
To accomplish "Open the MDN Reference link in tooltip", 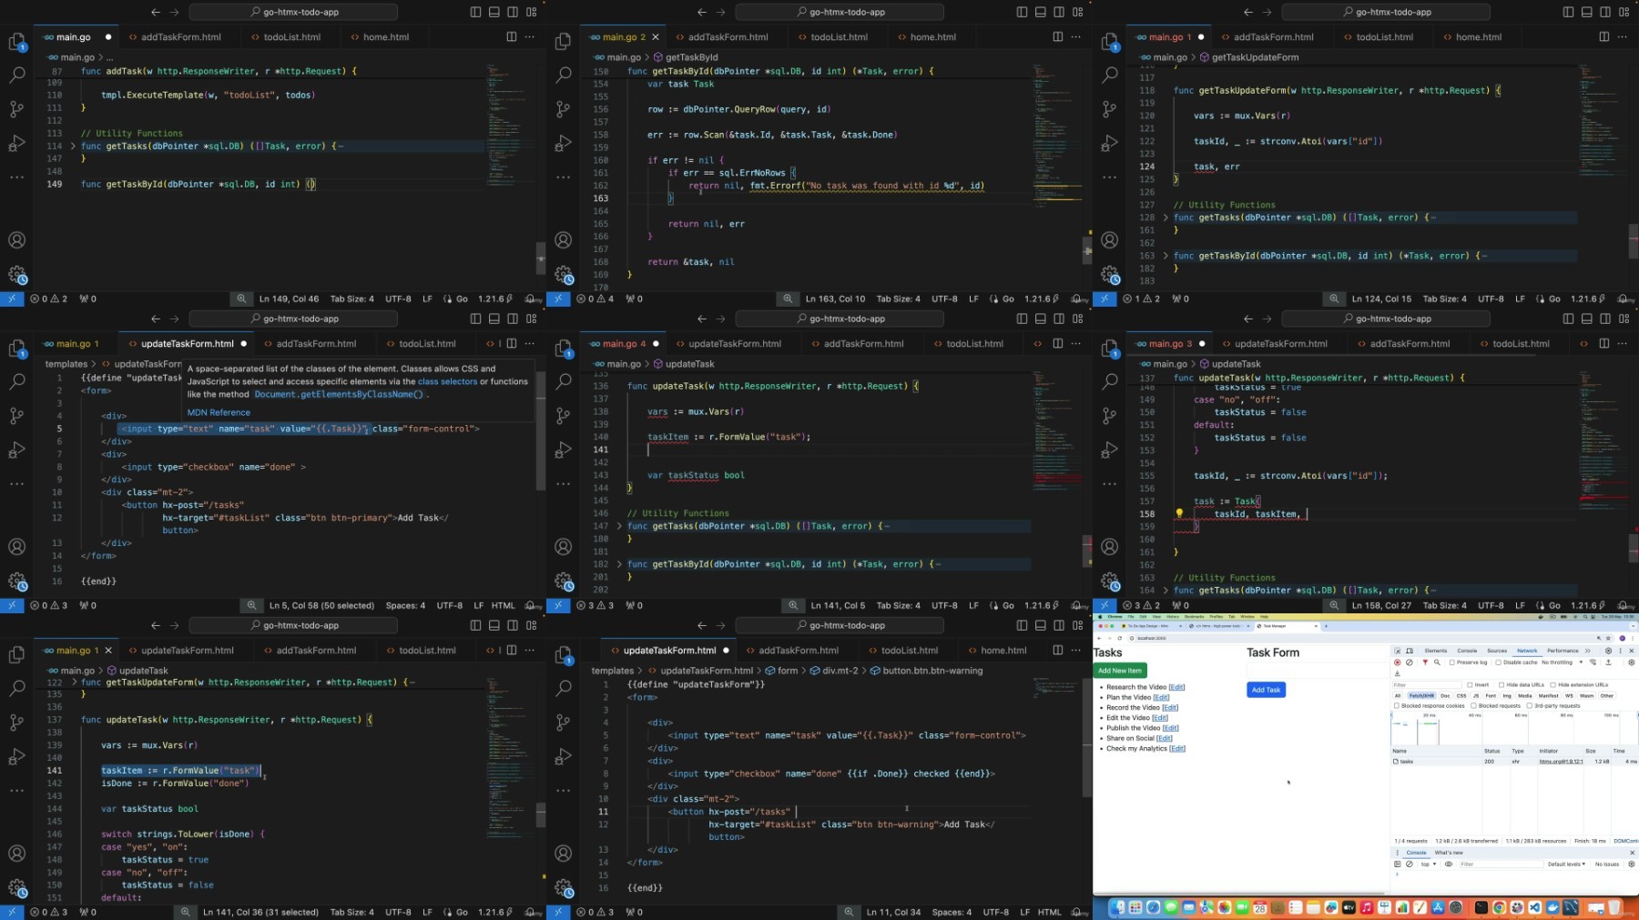I will [x=219, y=412].
